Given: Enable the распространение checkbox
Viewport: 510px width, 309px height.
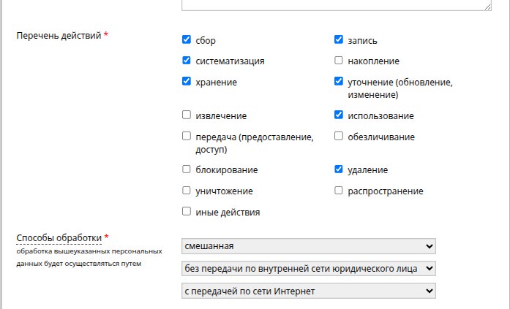Looking at the screenshot, I should 339,190.
